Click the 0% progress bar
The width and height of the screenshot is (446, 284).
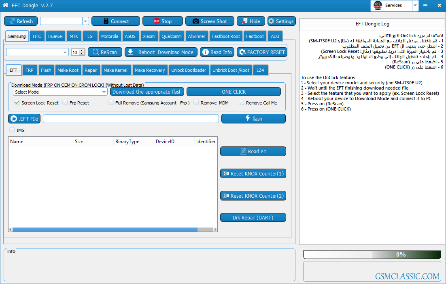(372, 255)
